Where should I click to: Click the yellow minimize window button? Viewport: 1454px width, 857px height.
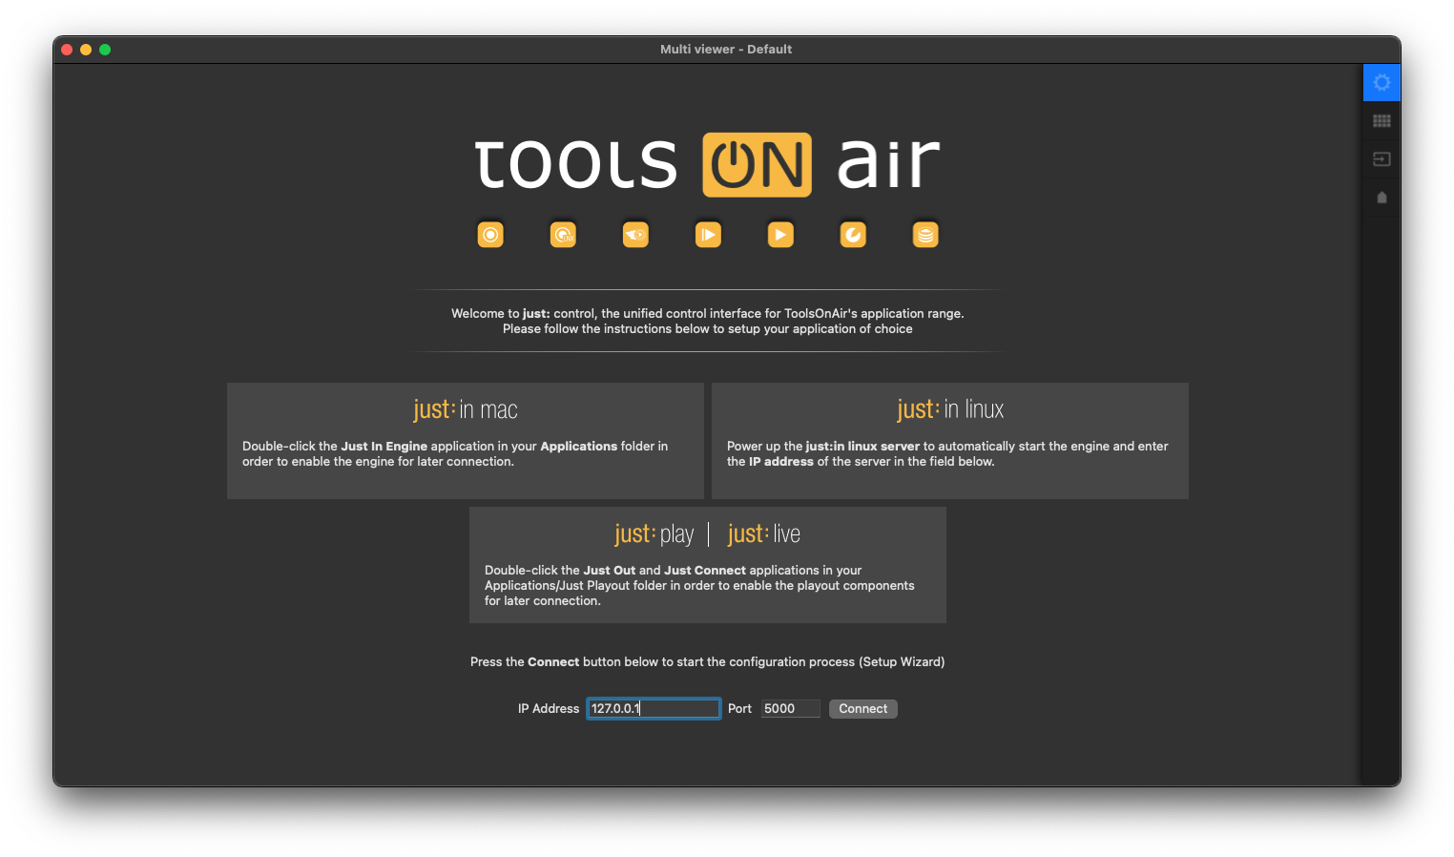click(86, 50)
